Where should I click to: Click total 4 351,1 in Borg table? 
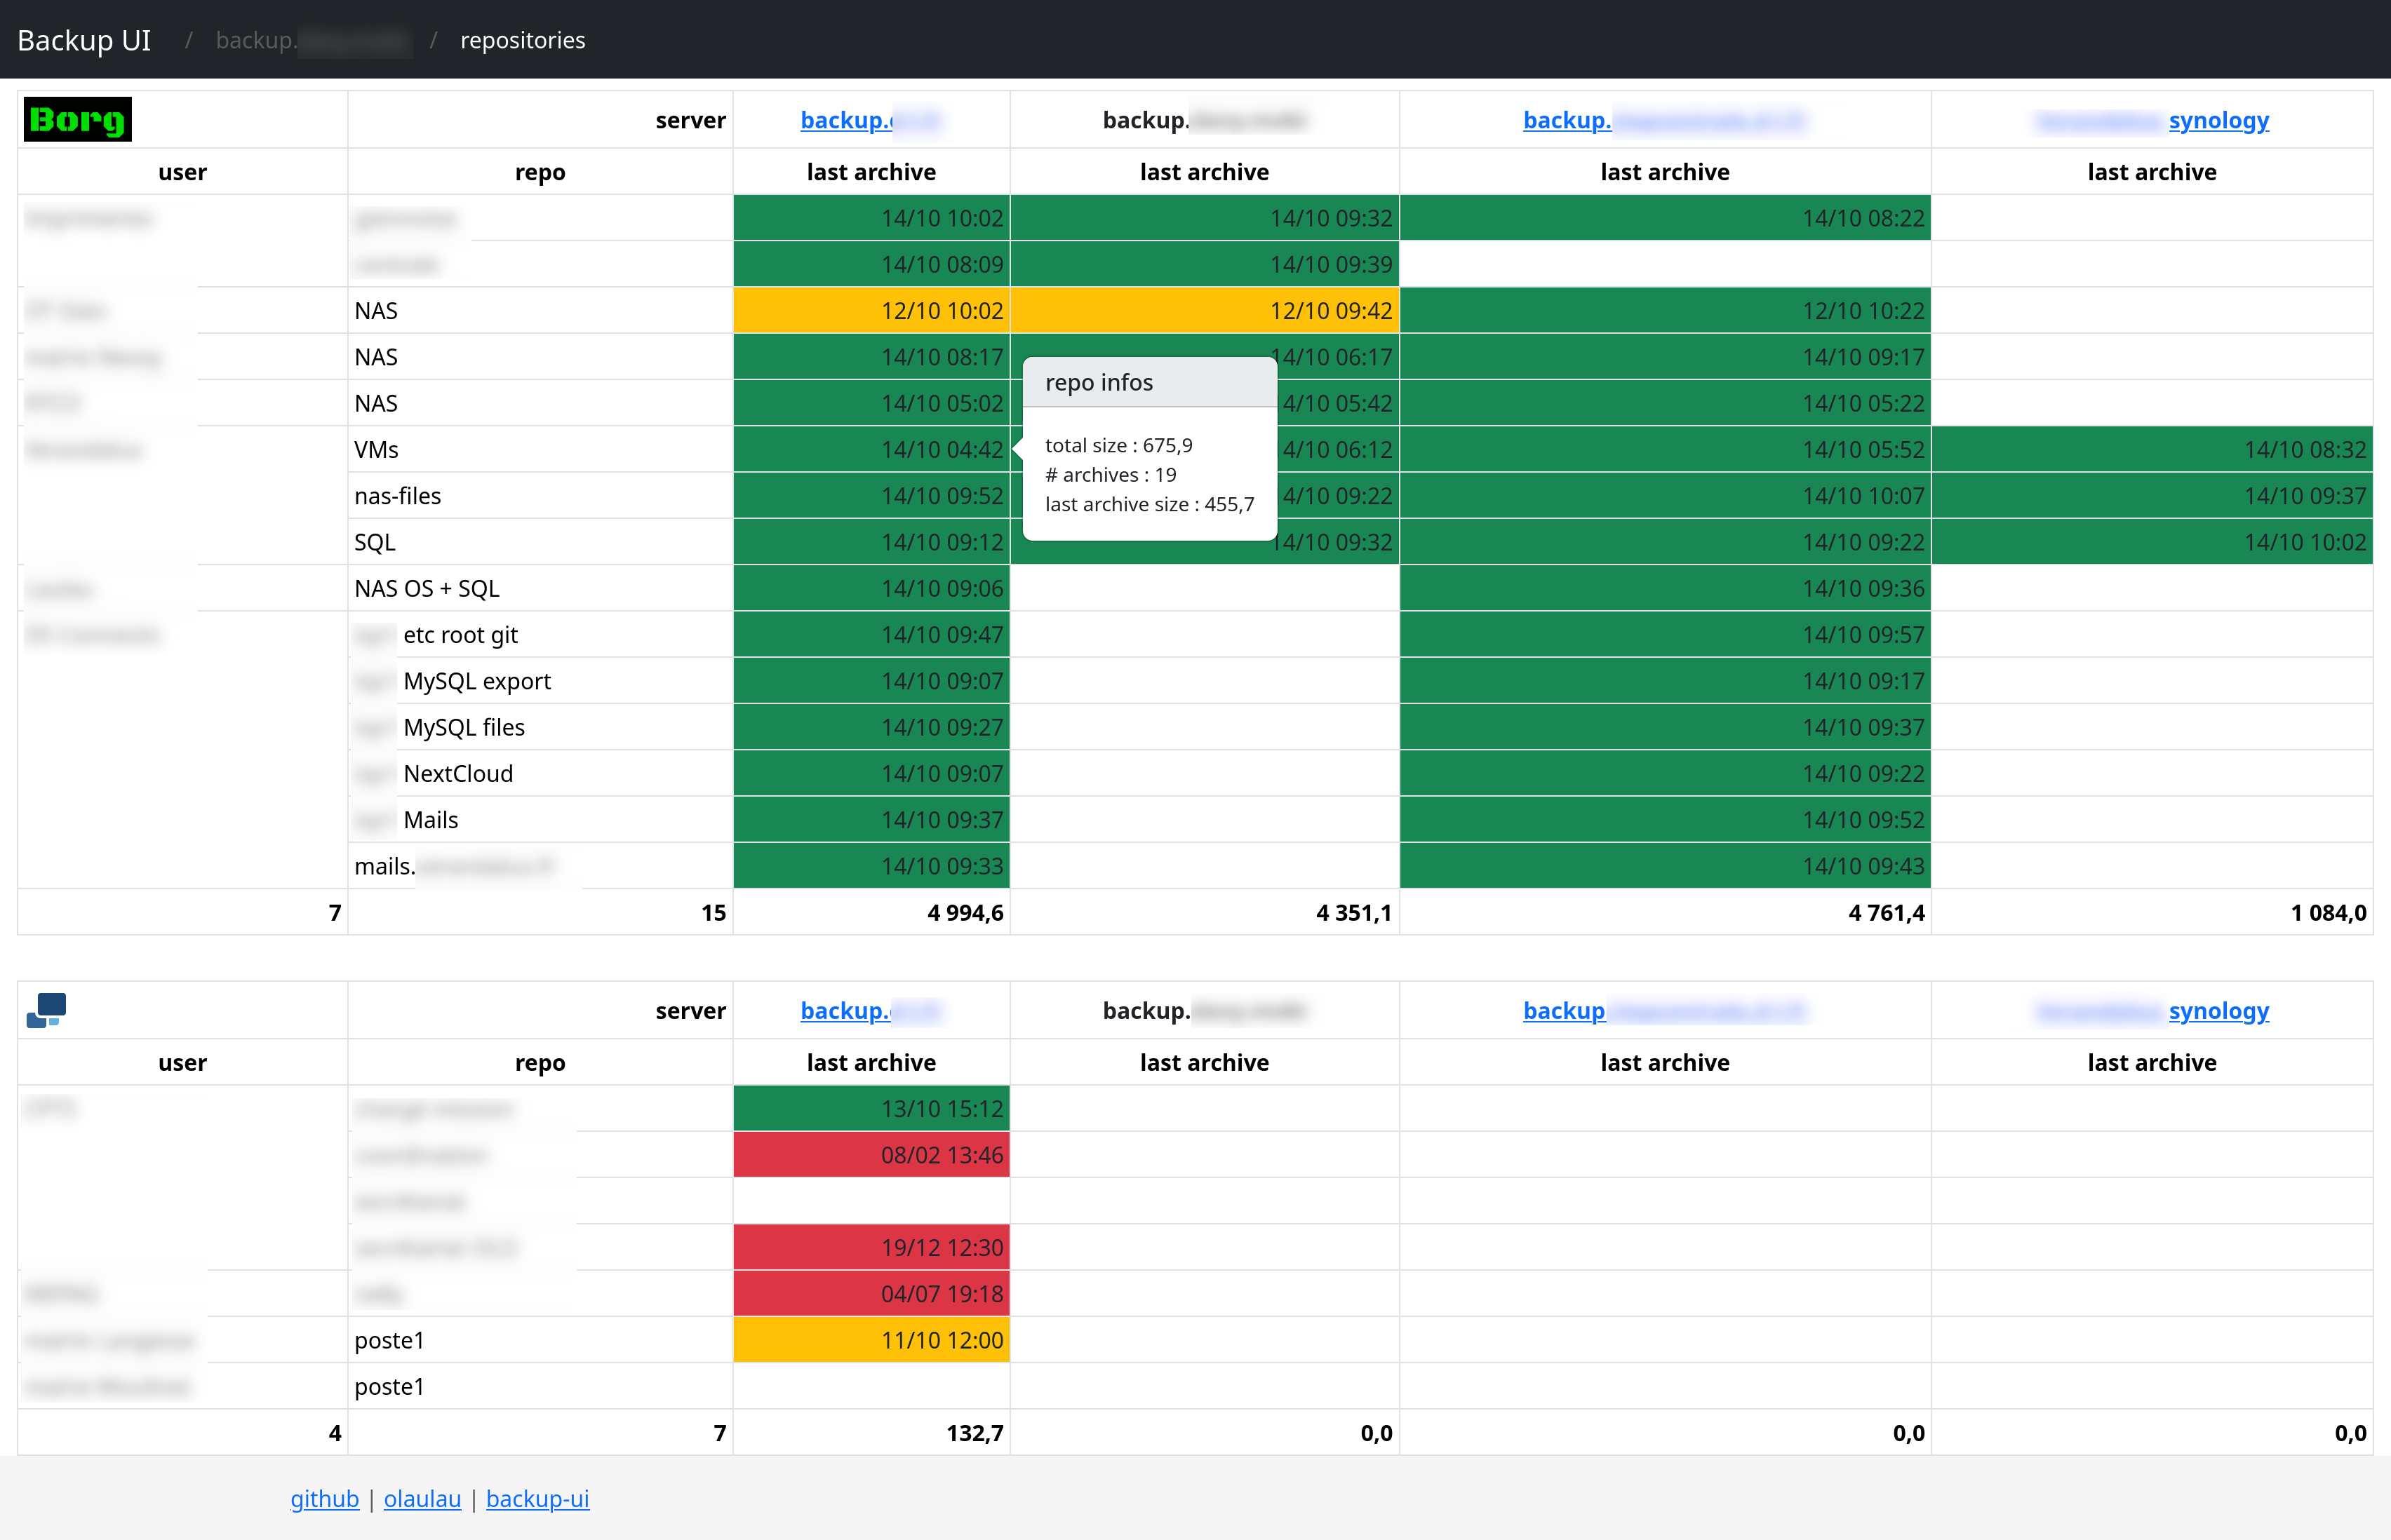(x=1355, y=912)
